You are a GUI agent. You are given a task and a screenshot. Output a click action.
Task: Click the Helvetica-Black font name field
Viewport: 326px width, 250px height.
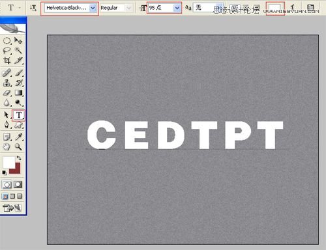tap(67, 8)
